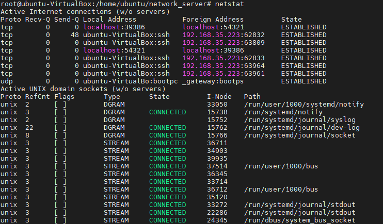Click the _gateway:bootps foreign address

[213, 81]
